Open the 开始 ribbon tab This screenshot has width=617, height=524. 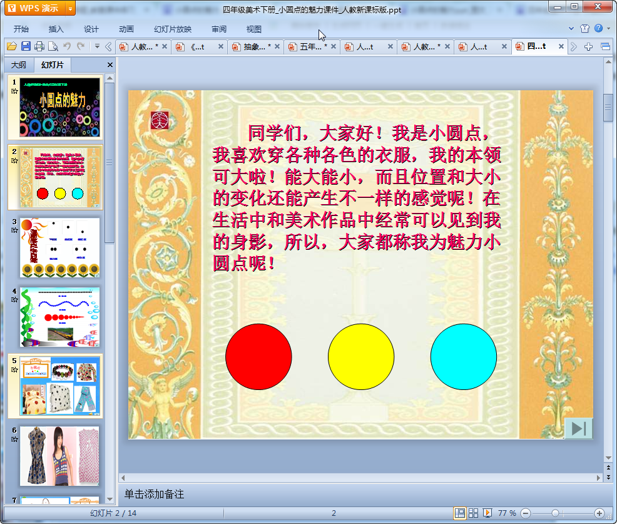(21, 29)
